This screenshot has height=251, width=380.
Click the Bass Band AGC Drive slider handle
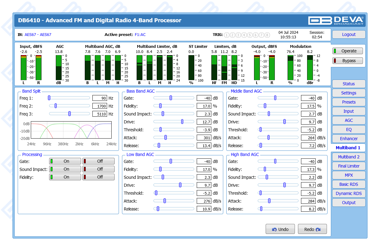click(x=182, y=122)
